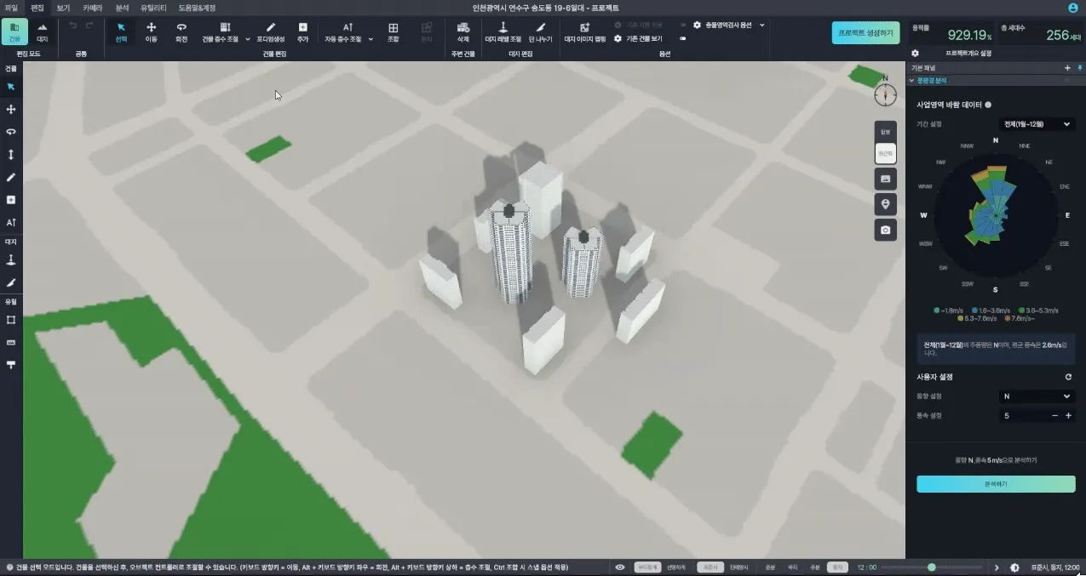1086x576 pixels.
Task: Select the 단 나누기 tool
Action: pos(539,32)
